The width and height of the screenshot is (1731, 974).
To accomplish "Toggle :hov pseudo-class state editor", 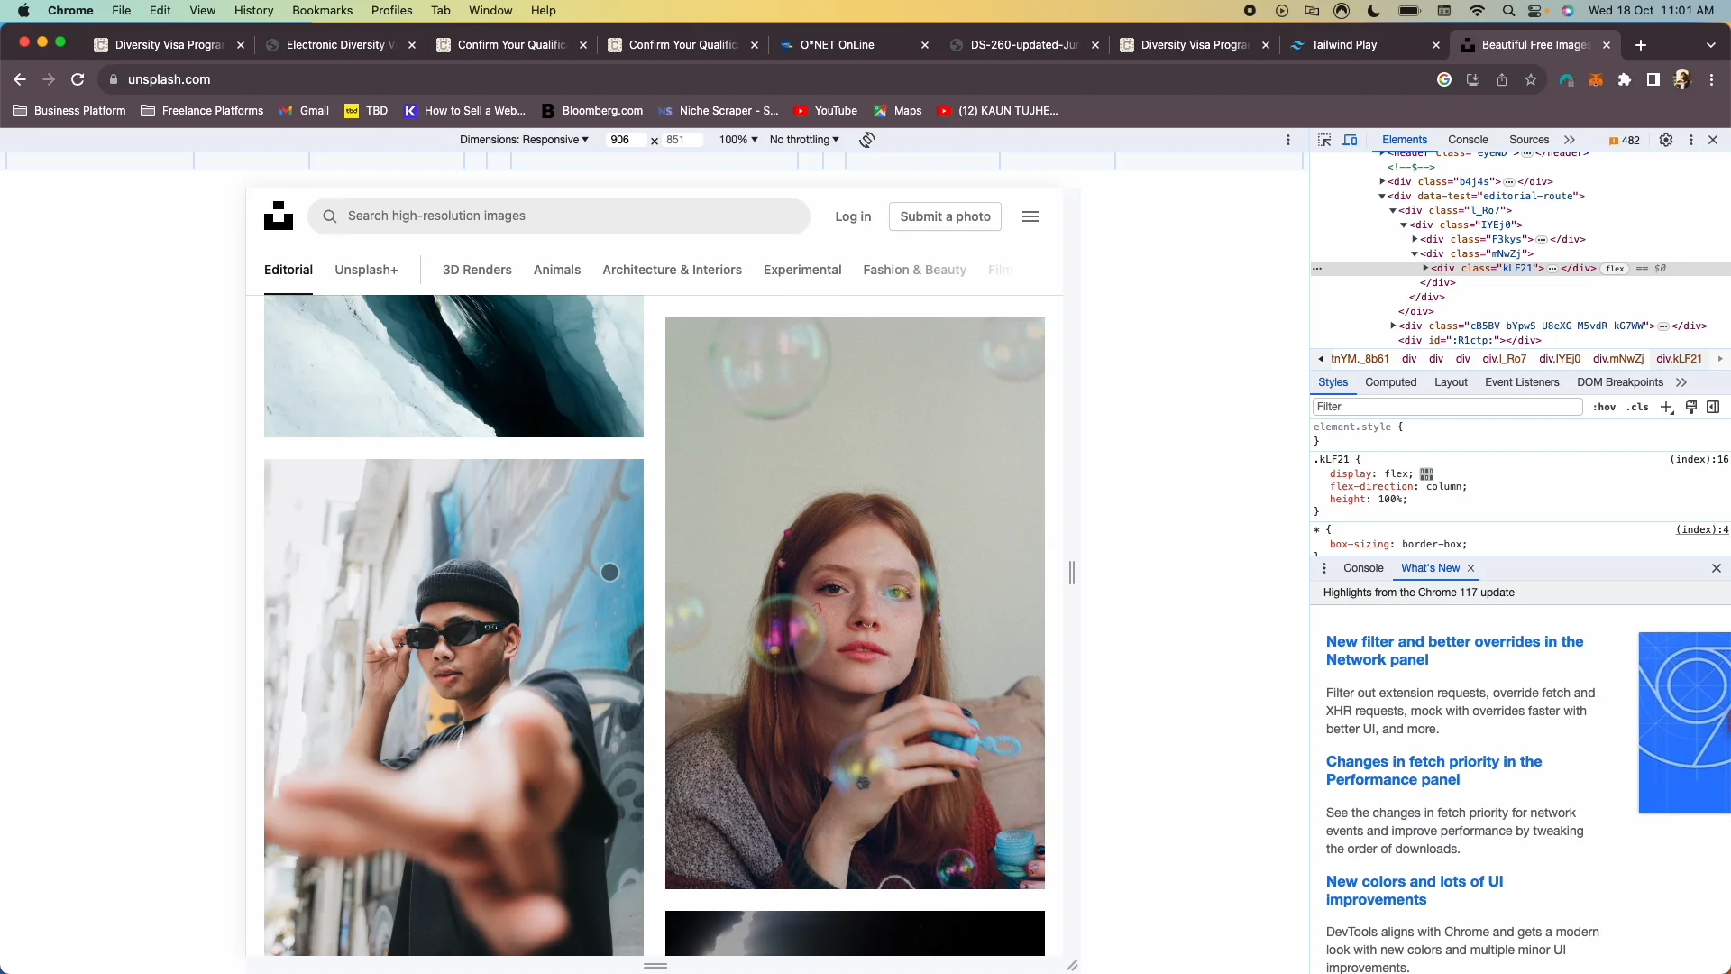I will [1605, 407].
